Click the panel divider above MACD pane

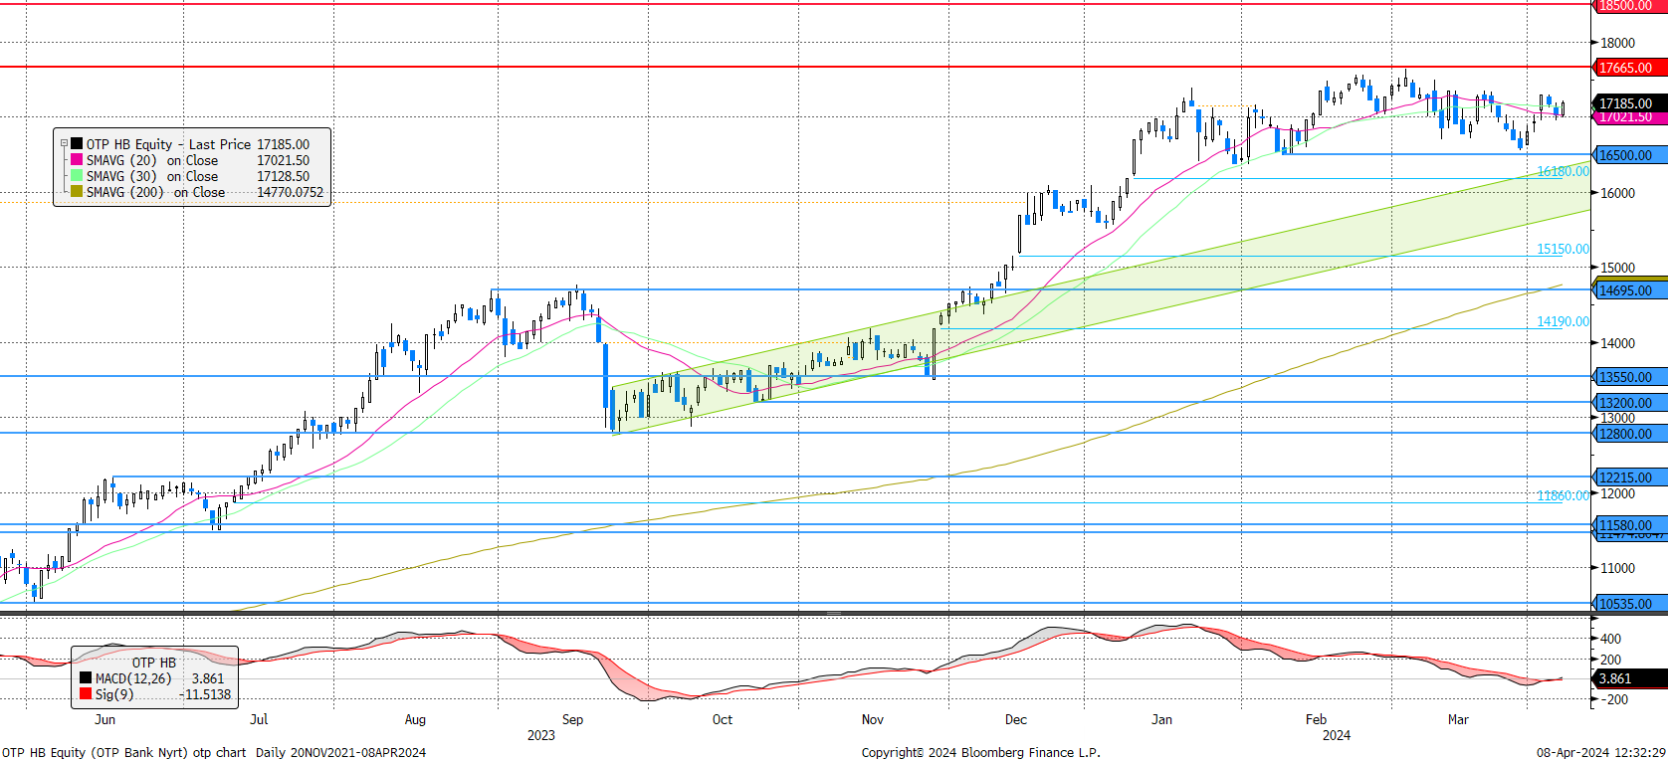[834, 614]
